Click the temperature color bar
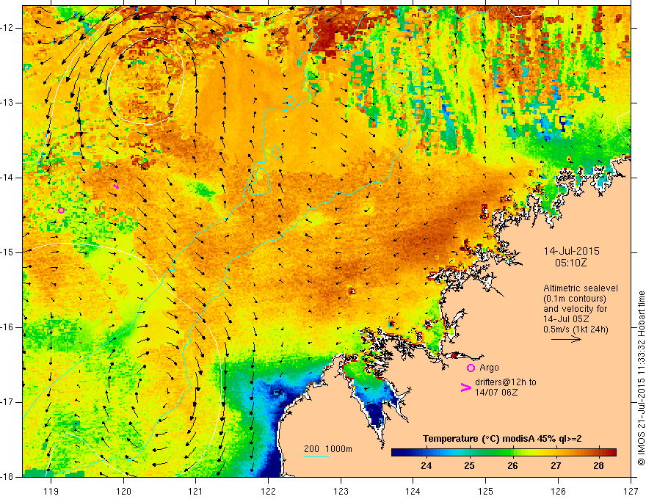 pyautogui.click(x=504, y=452)
